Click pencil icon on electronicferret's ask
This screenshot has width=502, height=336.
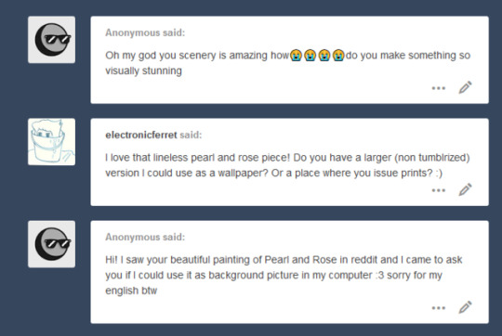click(465, 189)
